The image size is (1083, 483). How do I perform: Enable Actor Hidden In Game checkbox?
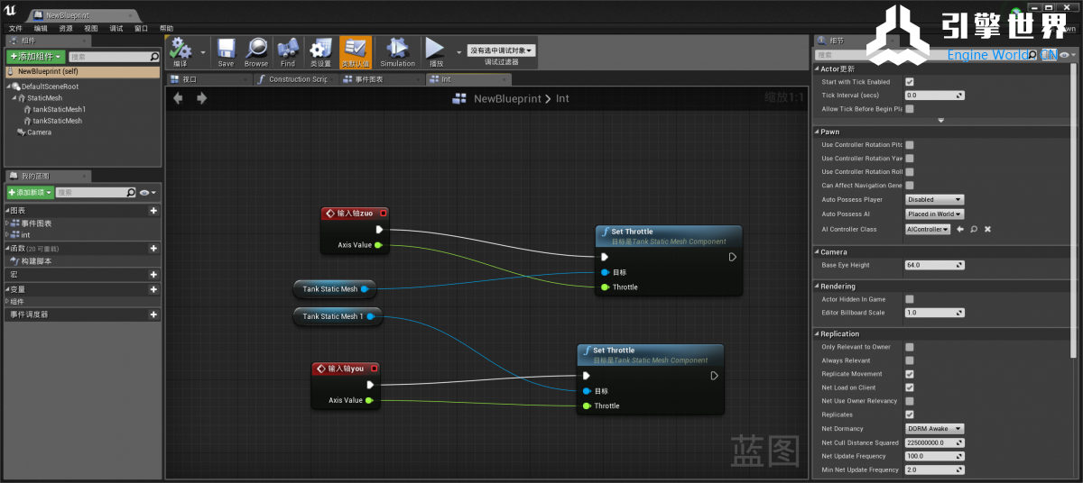(x=910, y=299)
